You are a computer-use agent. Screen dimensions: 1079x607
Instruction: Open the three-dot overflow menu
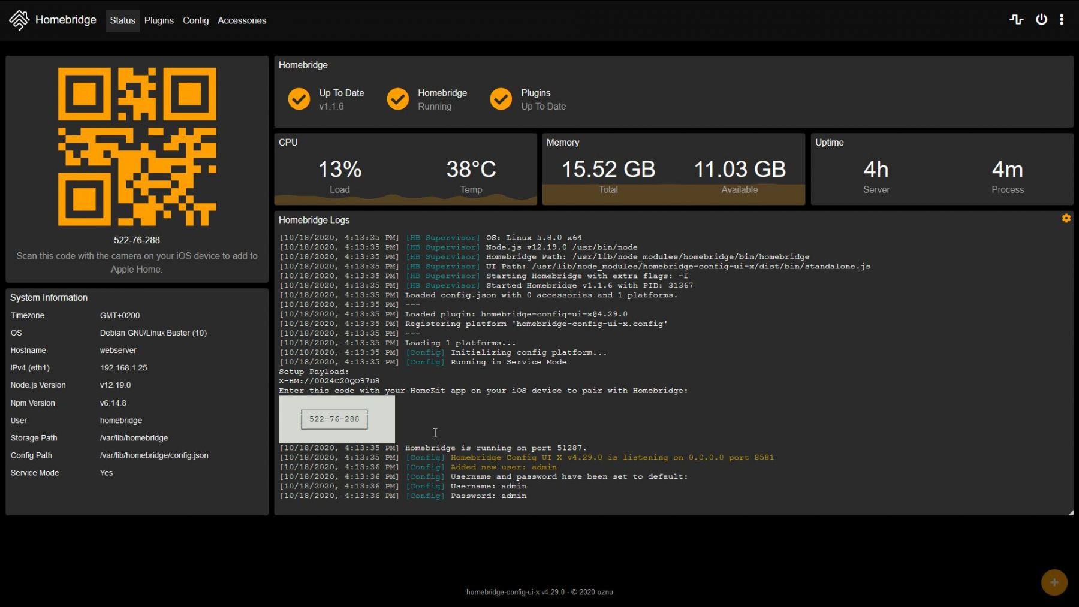[1062, 20]
